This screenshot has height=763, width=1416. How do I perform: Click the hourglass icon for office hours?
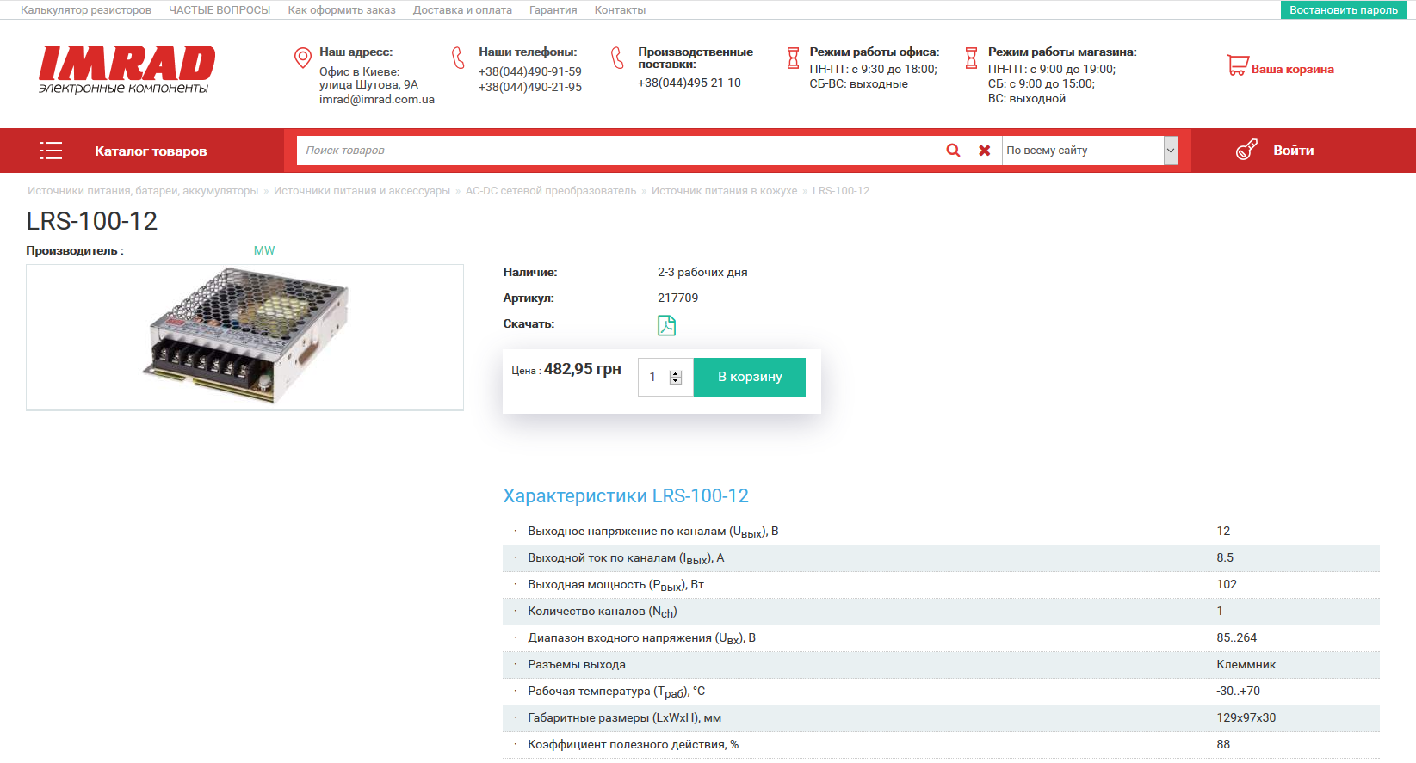pos(793,58)
